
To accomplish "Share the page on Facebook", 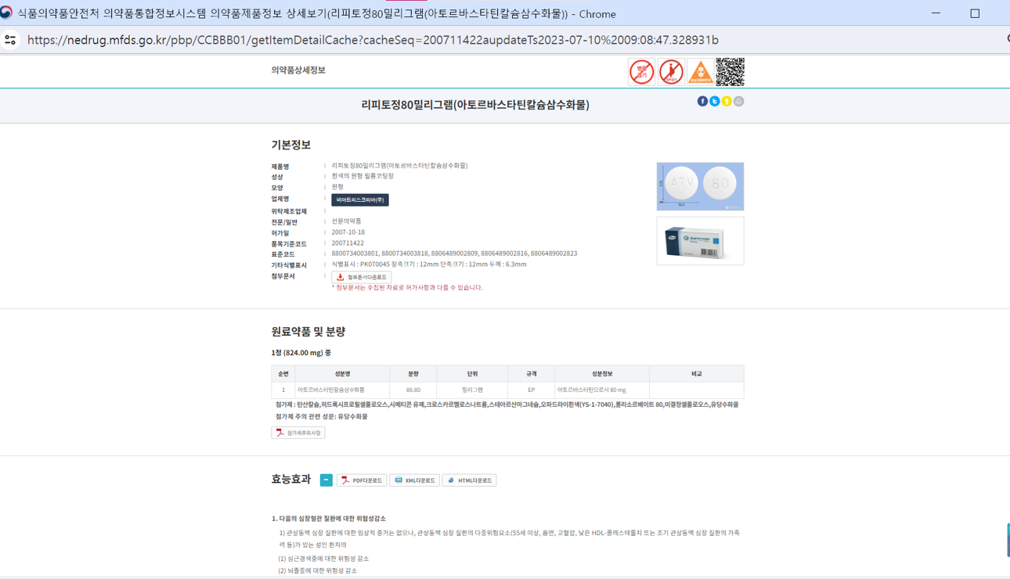I will tap(702, 101).
